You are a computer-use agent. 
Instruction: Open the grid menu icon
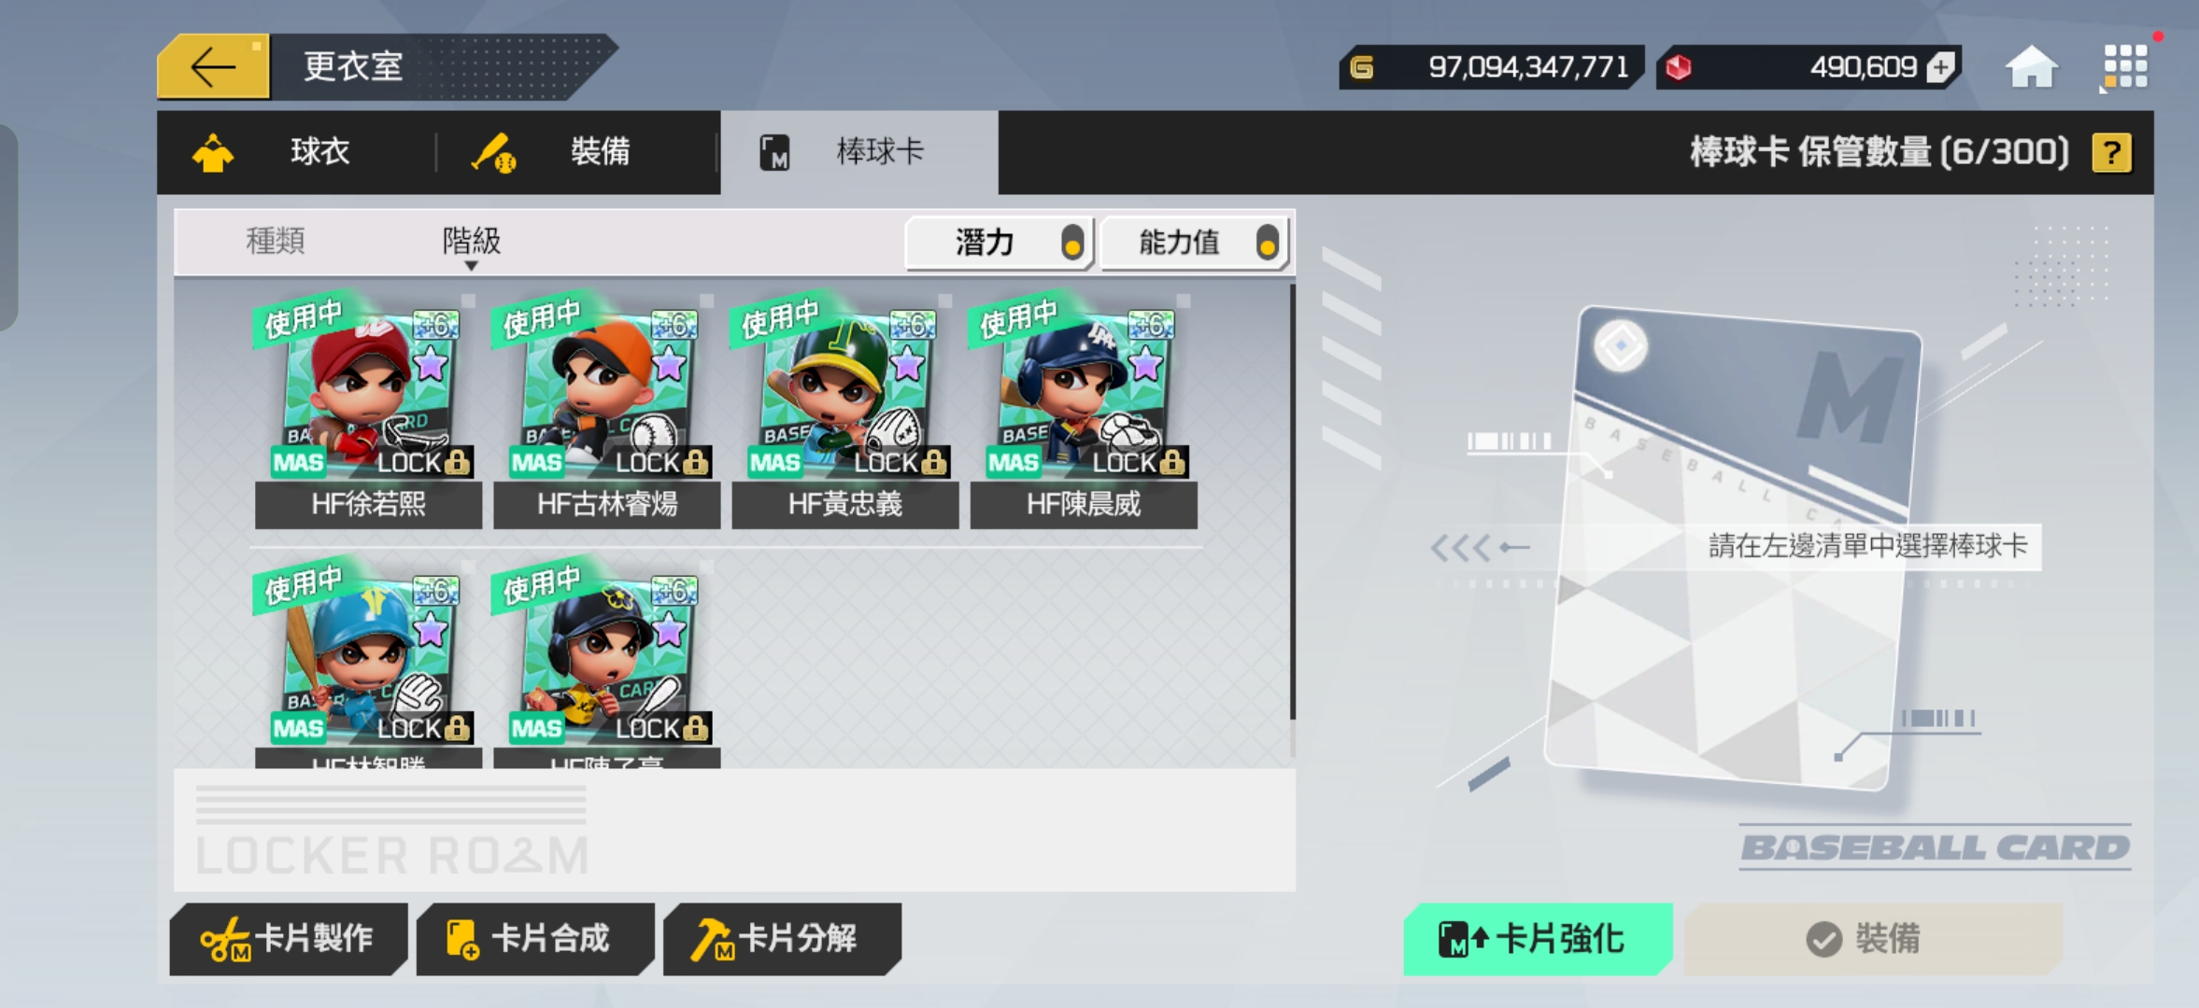click(2124, 67)
